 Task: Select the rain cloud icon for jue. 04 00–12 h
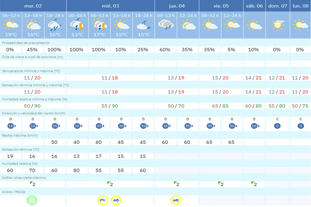pyautogui.click(x=166, y=25)
